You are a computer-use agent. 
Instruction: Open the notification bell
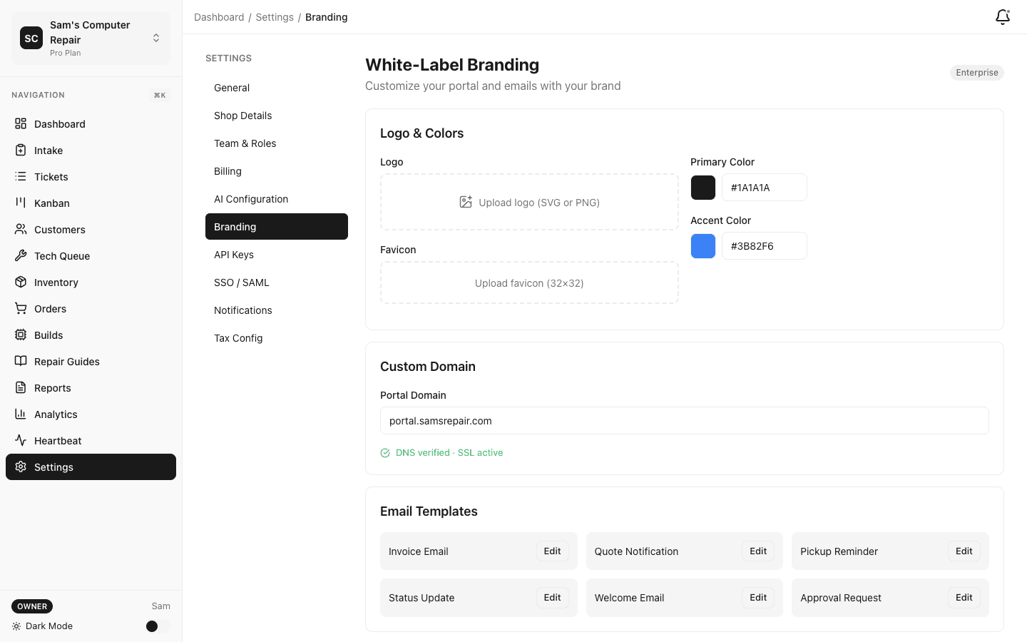[1002, 16]
